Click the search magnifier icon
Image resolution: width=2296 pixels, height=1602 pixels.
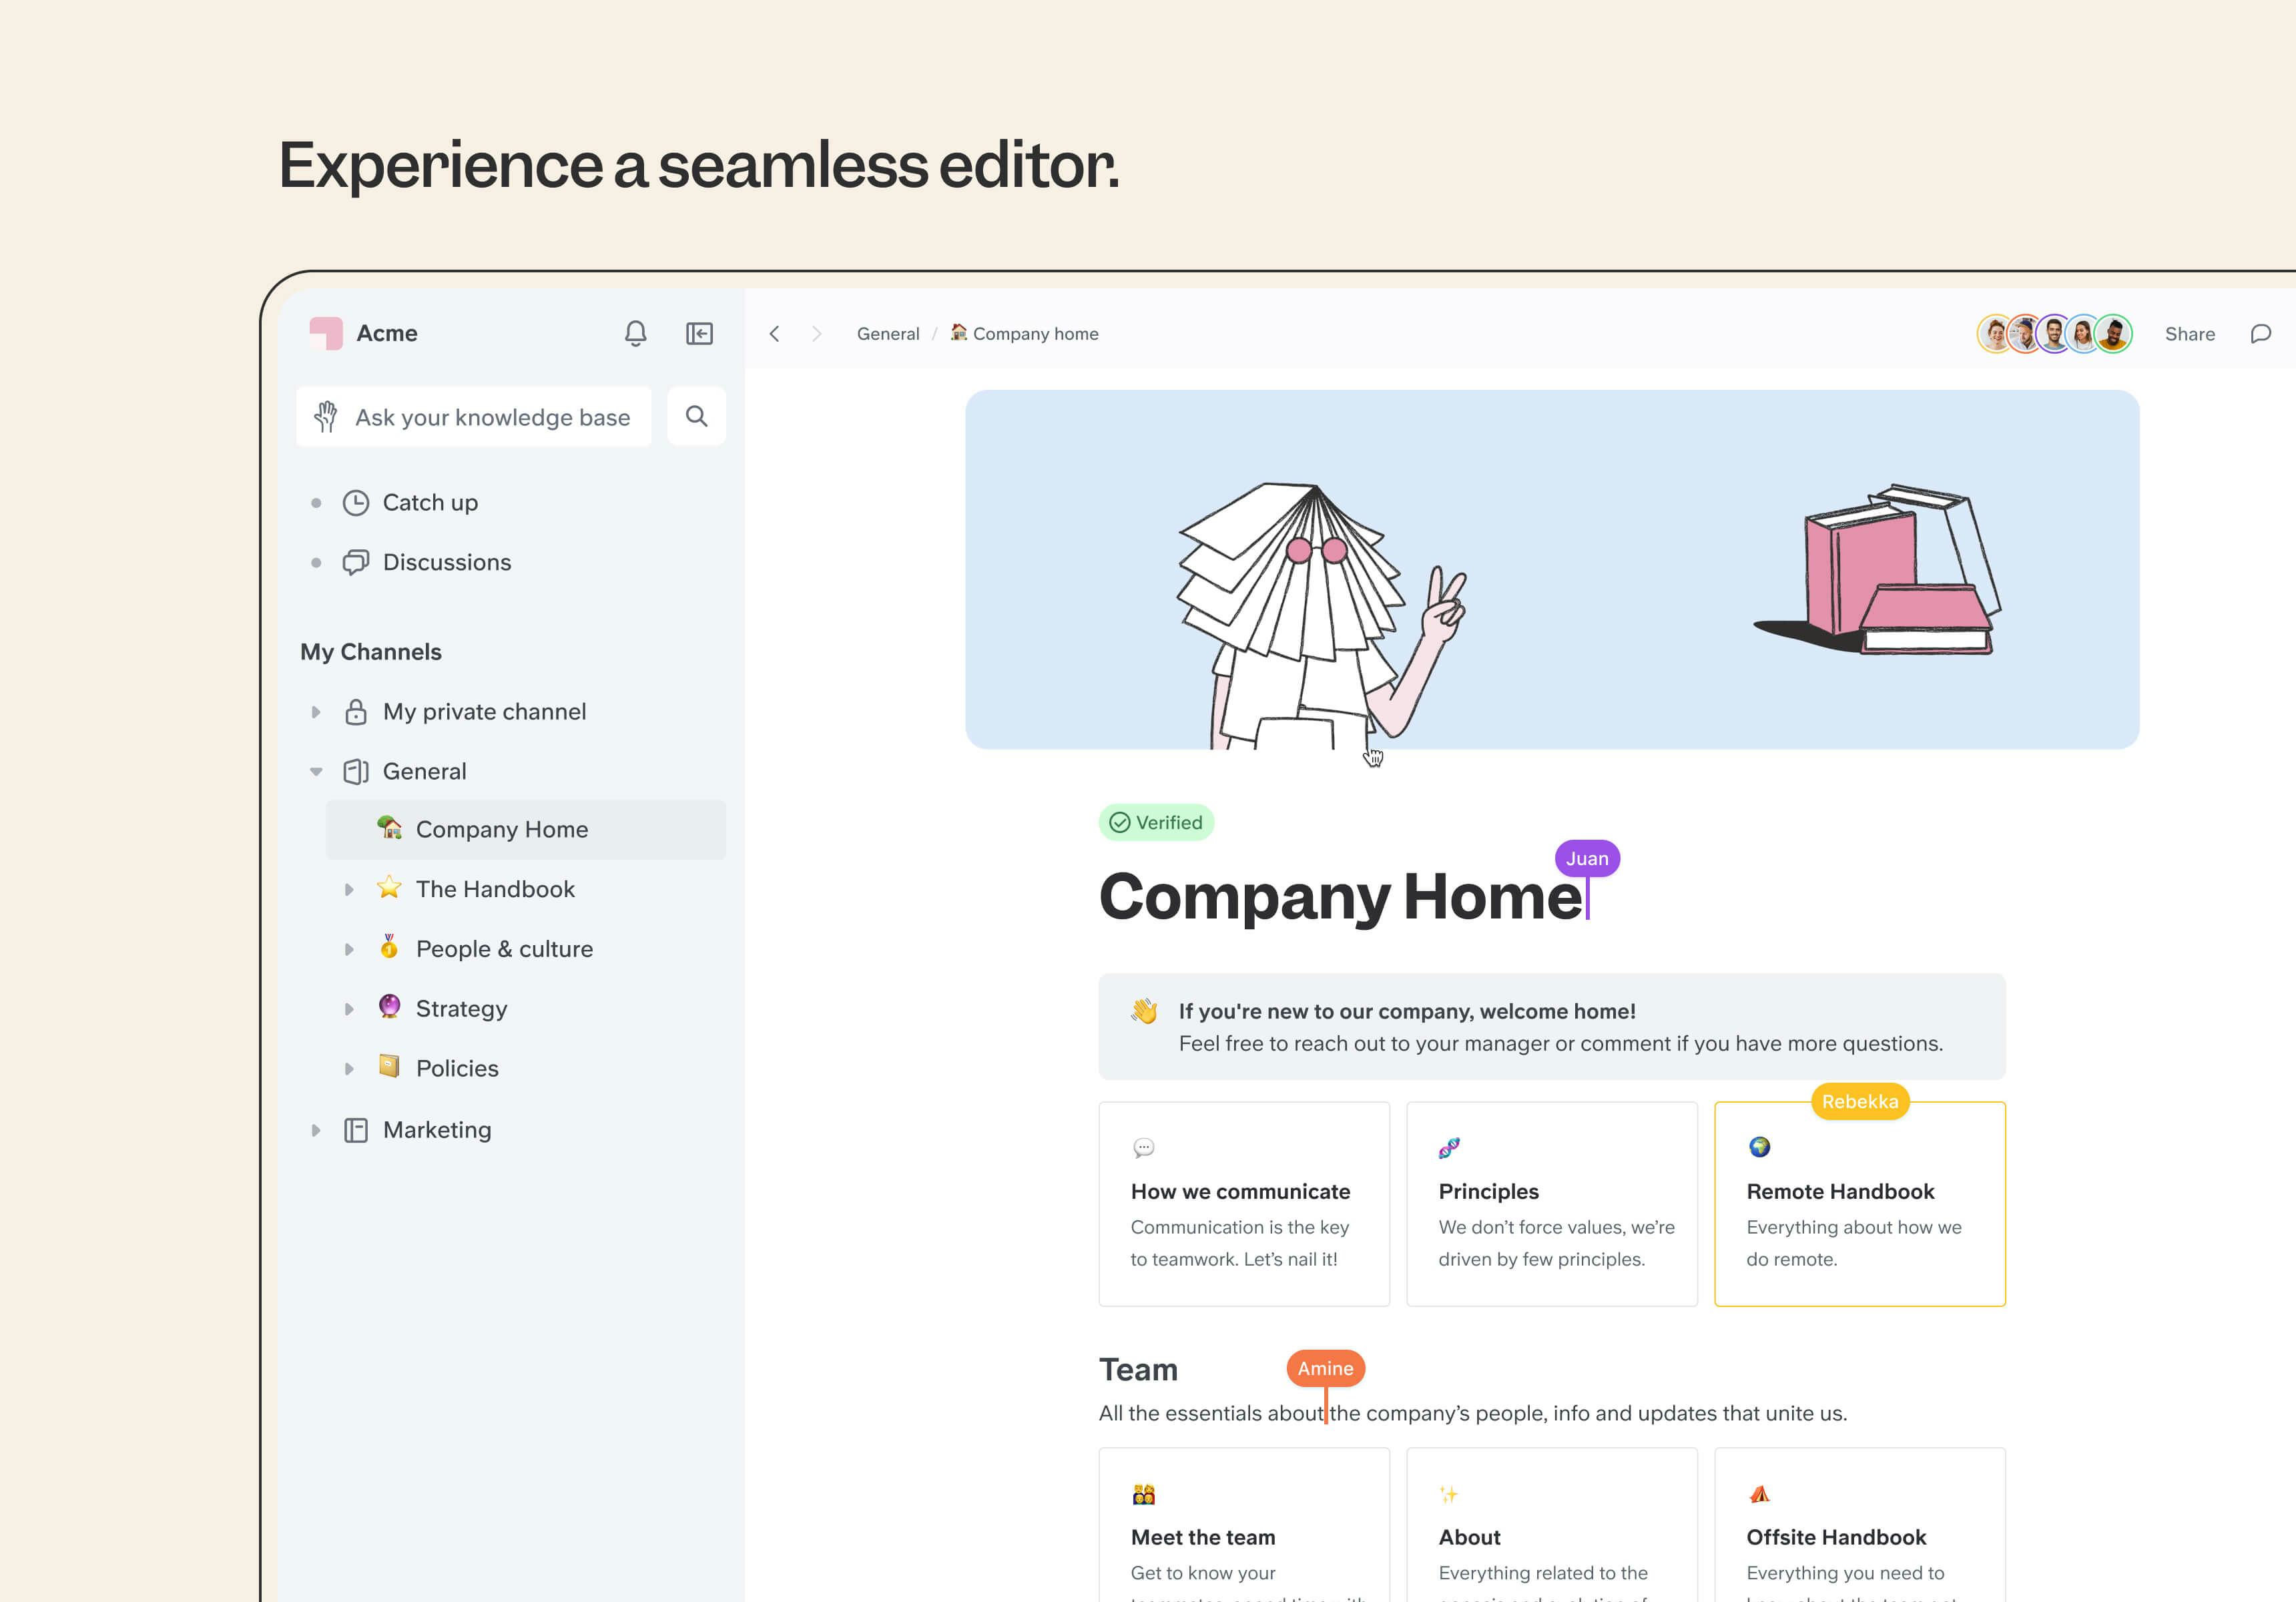tap(696, 416)
